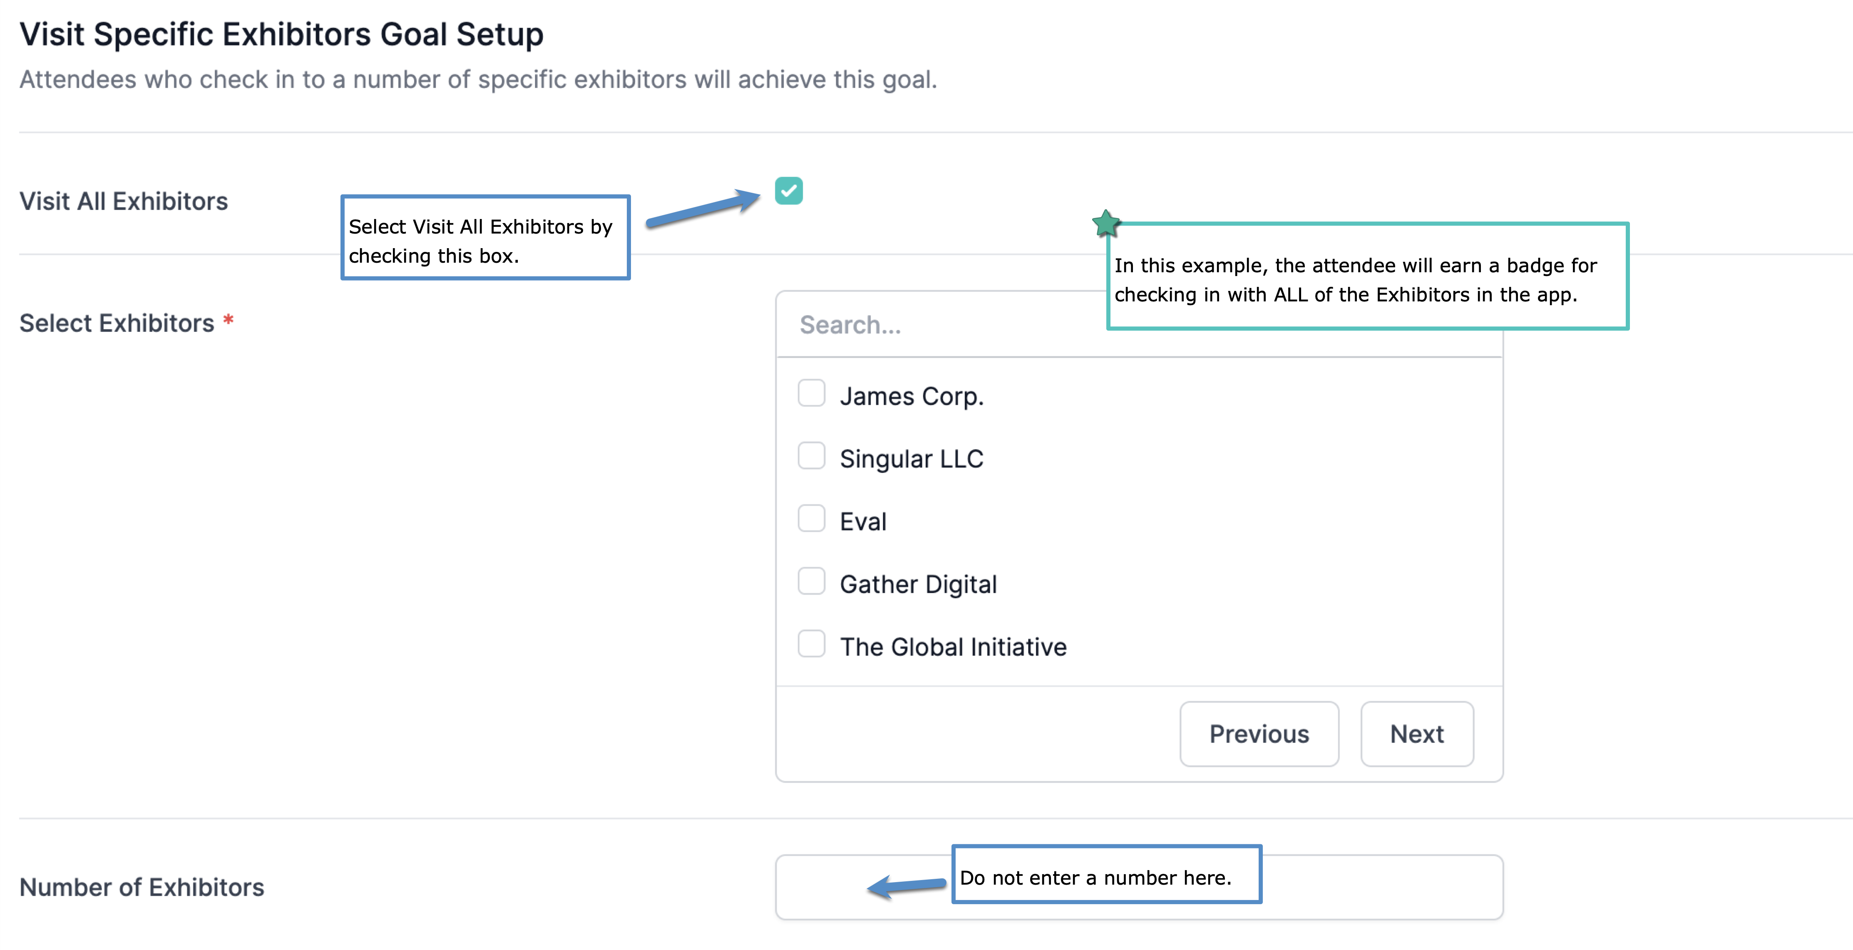Check the James Corp. exhibitor box
Image resolution: width=1853 pixels, height=950 pixels.
[811, 393]
